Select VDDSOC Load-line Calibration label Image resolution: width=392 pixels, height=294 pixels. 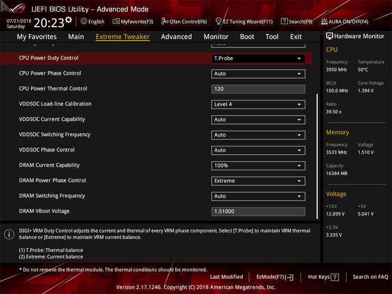click(x=55, y=104)
